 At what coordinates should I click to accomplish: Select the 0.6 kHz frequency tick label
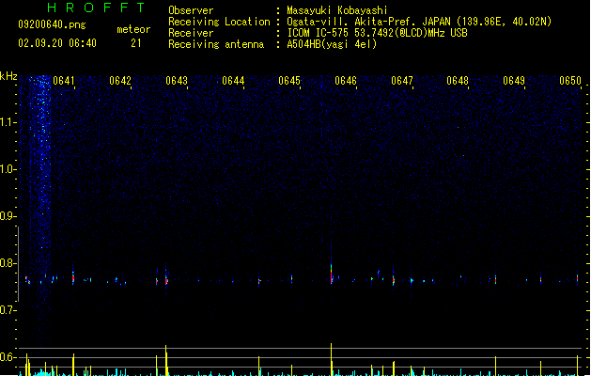8,357
